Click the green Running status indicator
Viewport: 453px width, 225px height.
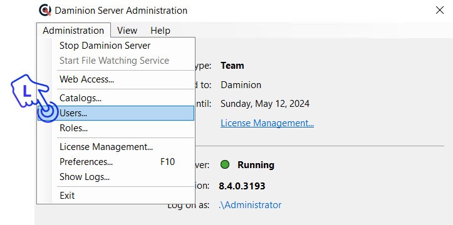[225, 164]
